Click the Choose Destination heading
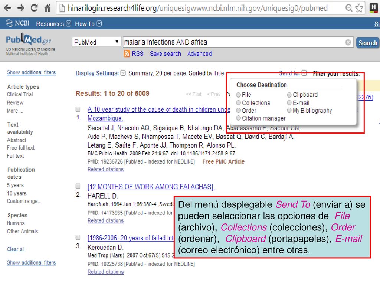The height and width of the screenshot is (285, 380). click(x=262, y=85)
